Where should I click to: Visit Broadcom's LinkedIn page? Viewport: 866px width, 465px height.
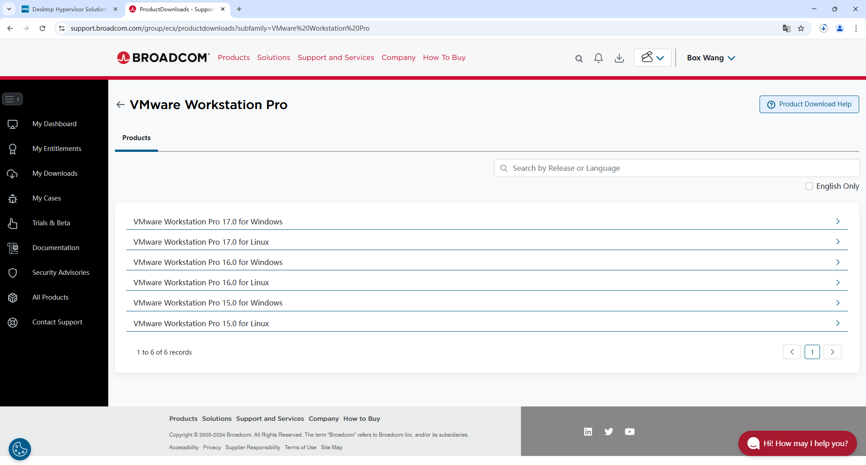(x=588, y=432)
